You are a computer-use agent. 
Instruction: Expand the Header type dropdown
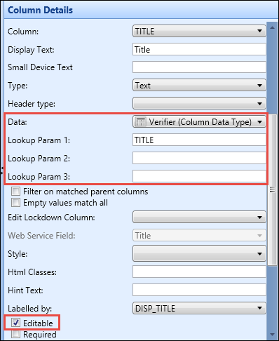[199, 103]
